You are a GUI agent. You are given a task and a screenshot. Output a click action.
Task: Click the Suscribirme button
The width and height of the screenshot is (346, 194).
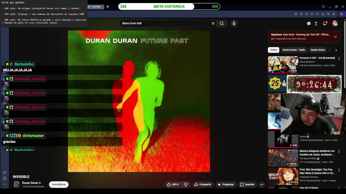coord(59,185)
